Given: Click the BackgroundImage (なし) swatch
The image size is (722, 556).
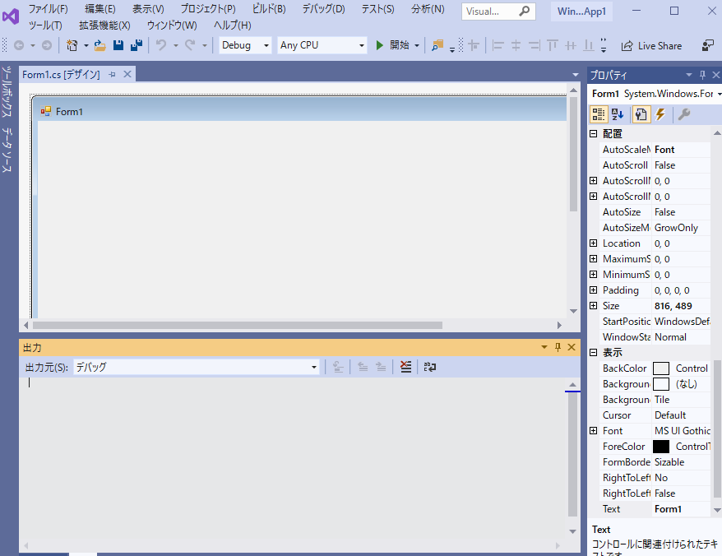Looking at the screenshot, I should (x=661, y=384).
